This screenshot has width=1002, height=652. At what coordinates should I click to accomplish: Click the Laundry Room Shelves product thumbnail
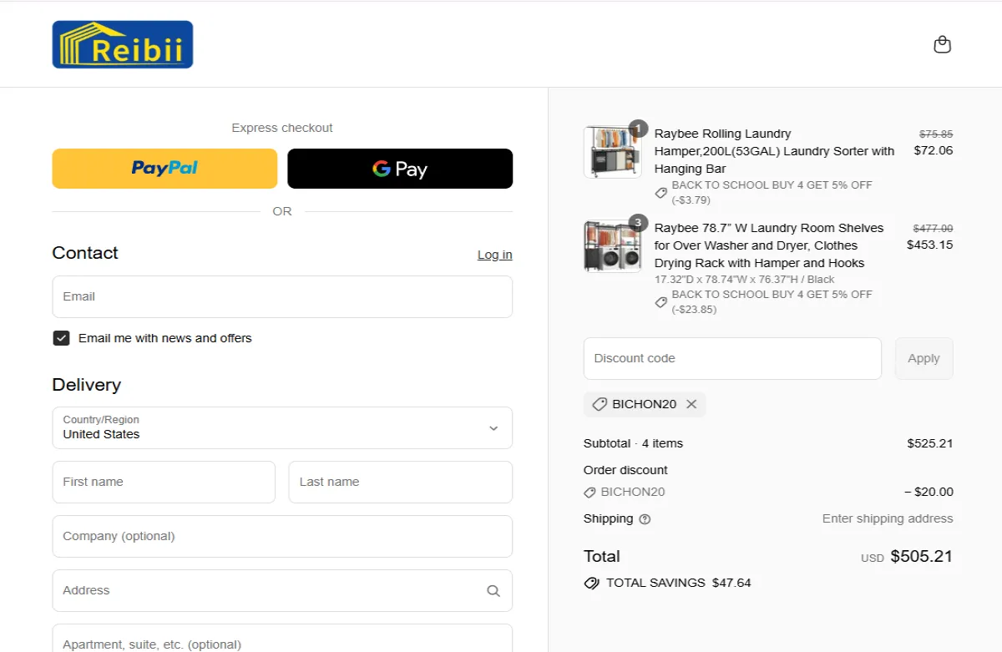(x=612, y=246)
